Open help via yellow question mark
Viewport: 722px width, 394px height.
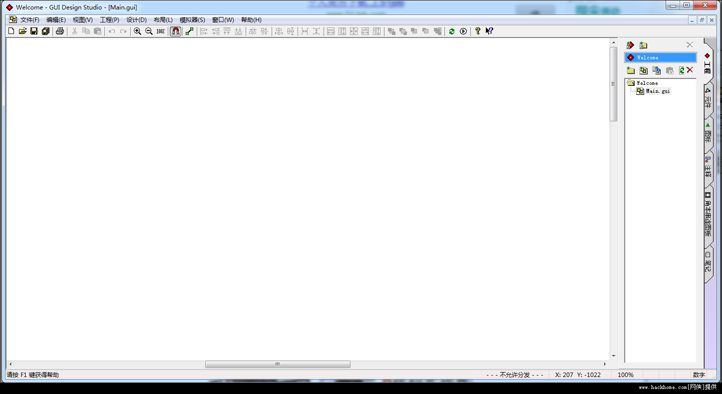tap(478, 31)
